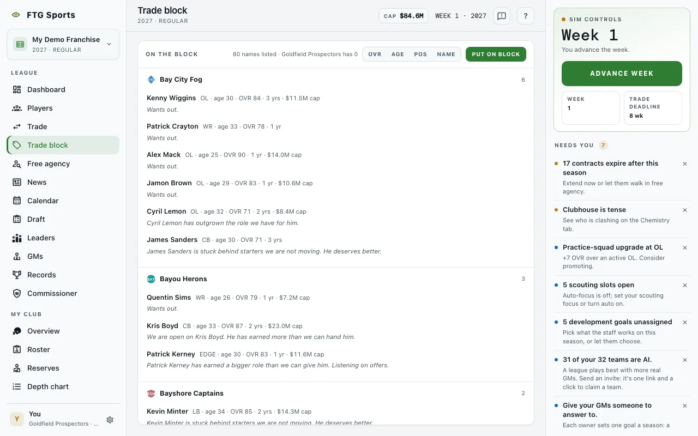Dismiss 5 development goals unassigned notice
Viewport: 698px width, 436px height.
coord(685,322)
